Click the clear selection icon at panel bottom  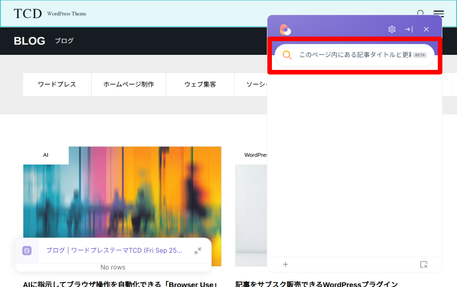(x=424, y=265)
